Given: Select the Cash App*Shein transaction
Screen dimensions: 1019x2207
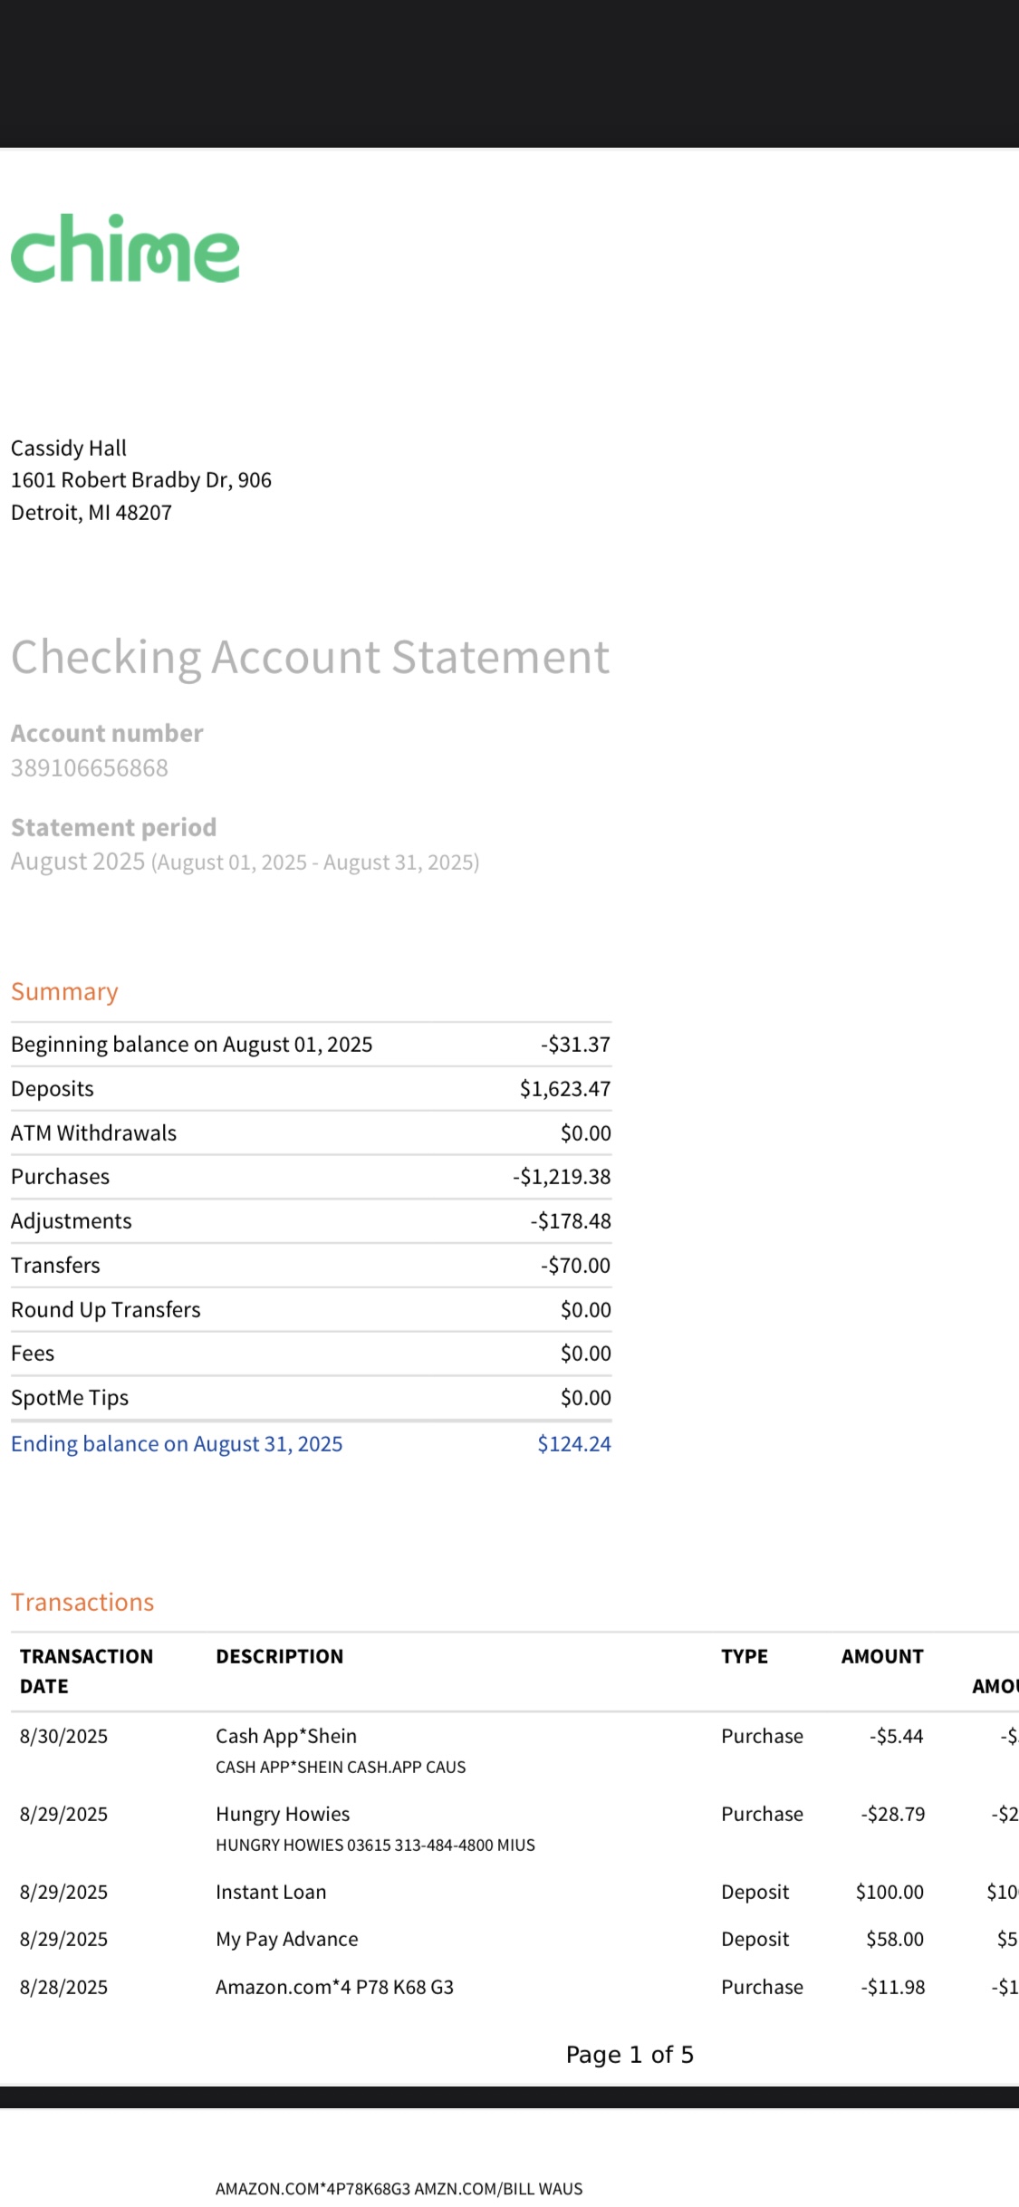Looking at the screenshot, I should click(286, 1737).
